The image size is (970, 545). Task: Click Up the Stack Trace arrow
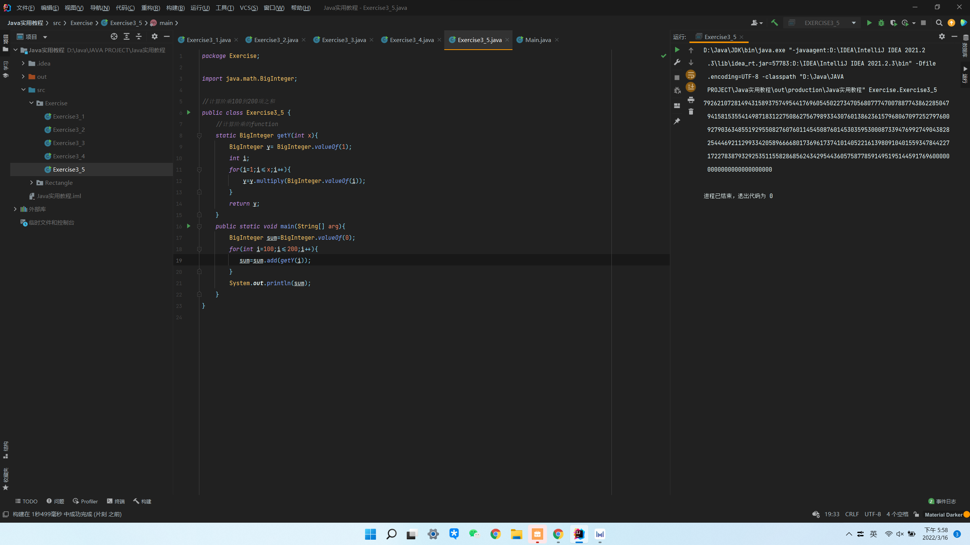(691, 50)
